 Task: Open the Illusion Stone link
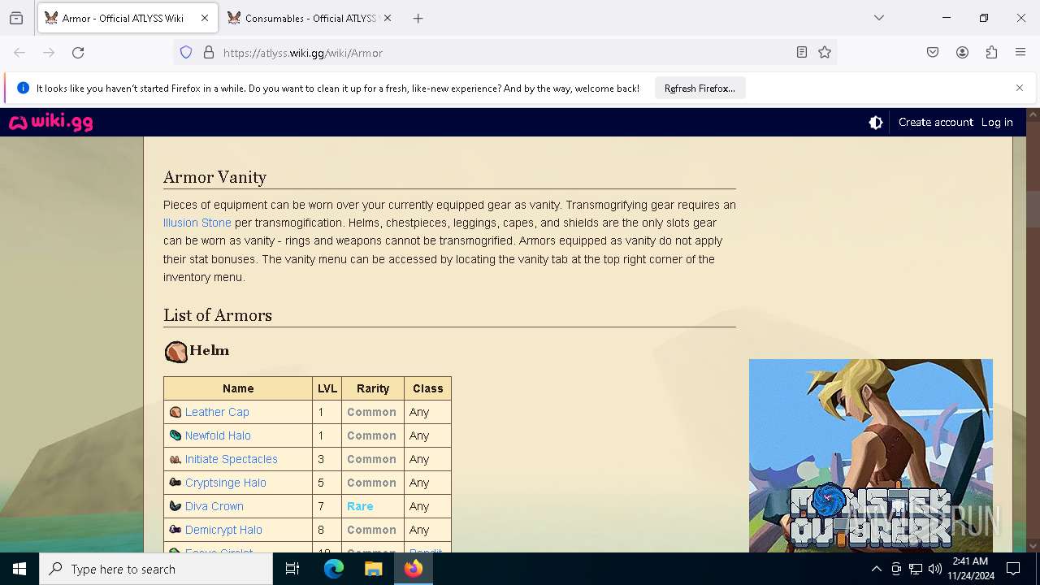[197, 223]
